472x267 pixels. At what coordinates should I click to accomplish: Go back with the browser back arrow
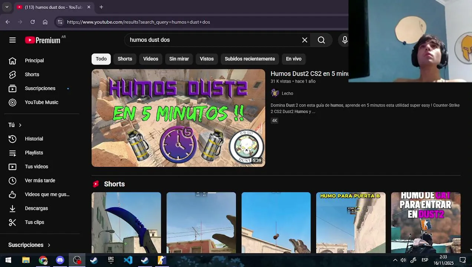click(8, 22)
